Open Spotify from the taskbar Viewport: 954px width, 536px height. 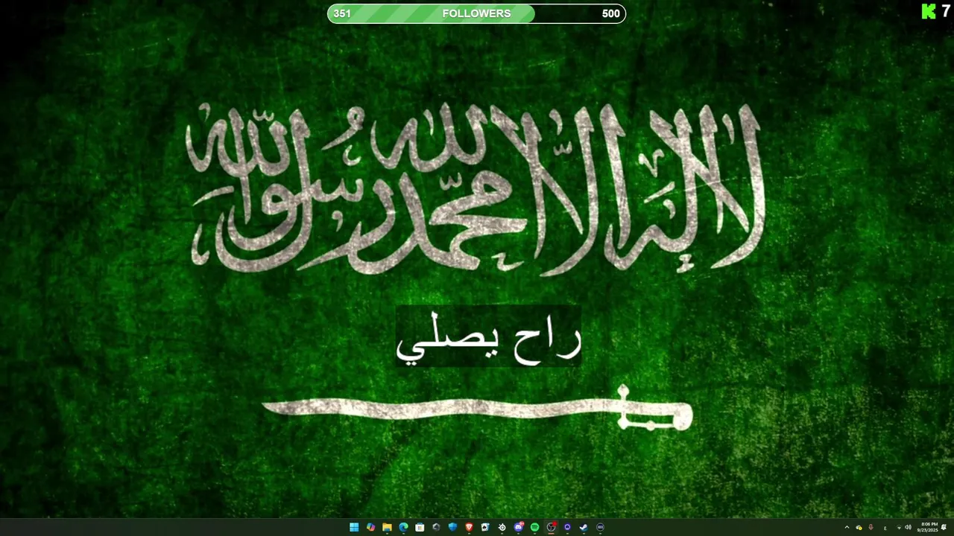[x=534, y=527]
